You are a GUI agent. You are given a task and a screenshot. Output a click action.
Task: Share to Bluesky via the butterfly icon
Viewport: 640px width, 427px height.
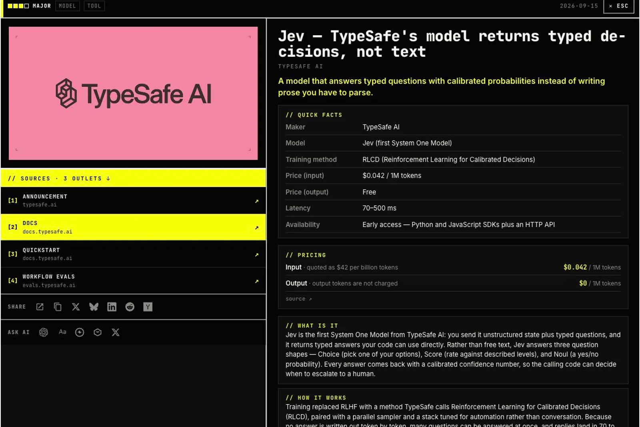pyautogui.click(x=94, y=307)
